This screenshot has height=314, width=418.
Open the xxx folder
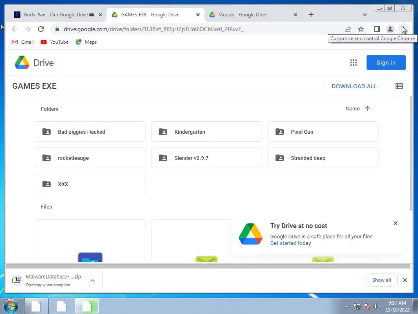point(90,184)
